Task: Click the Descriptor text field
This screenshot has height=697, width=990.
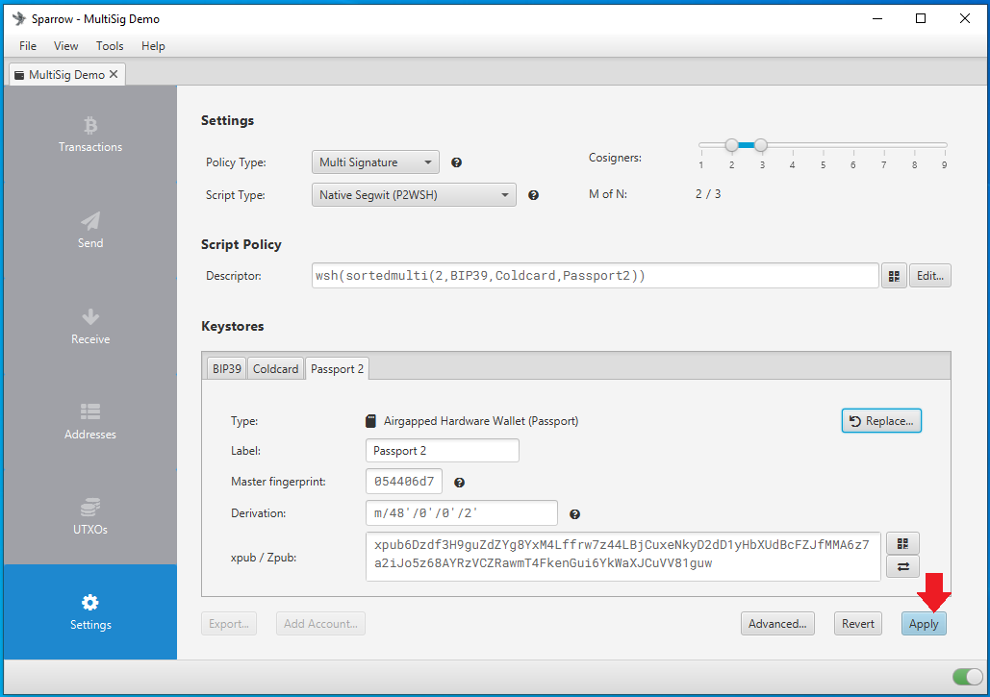Action: [x=595, y=276]
